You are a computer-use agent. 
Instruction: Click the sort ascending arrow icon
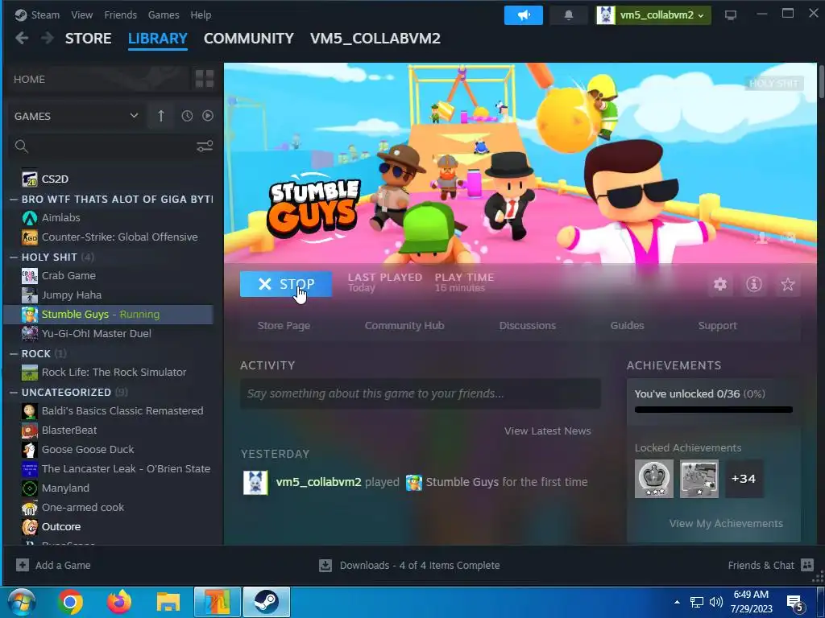click(x=161, y=116)
